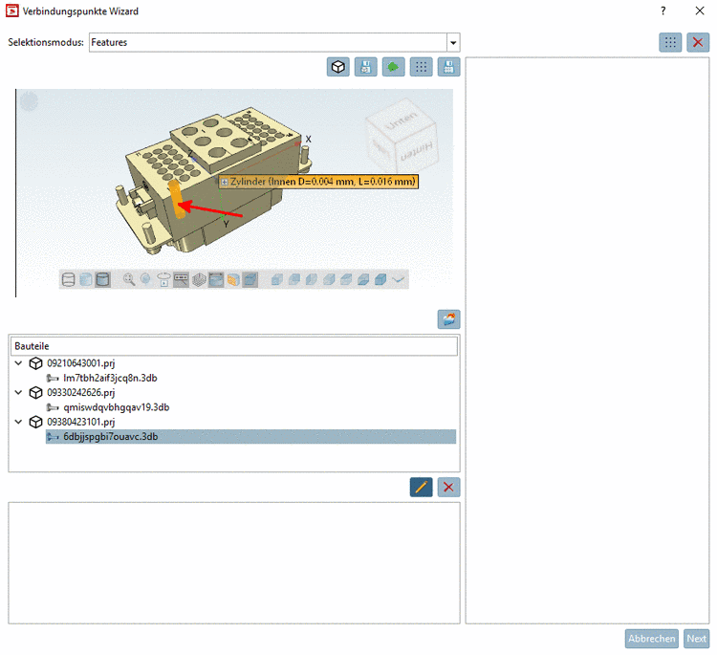Select the 09210643001.prj part
717x655 pixels.
point(81,363)
